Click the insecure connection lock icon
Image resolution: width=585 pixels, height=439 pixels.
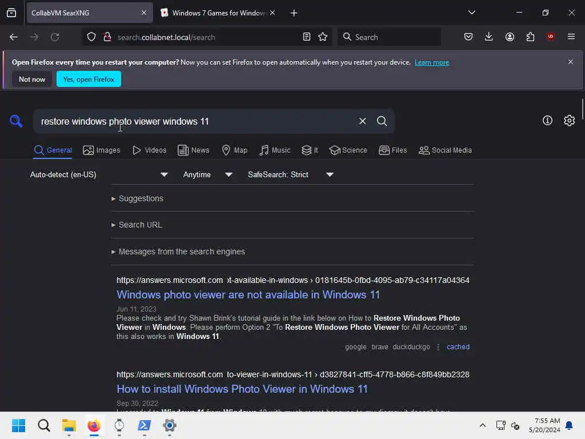[x=107, y=37]
